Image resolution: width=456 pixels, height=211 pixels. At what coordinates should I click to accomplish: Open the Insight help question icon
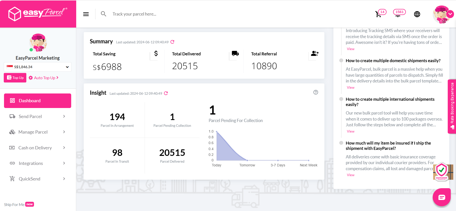click(x=316, y=92)
